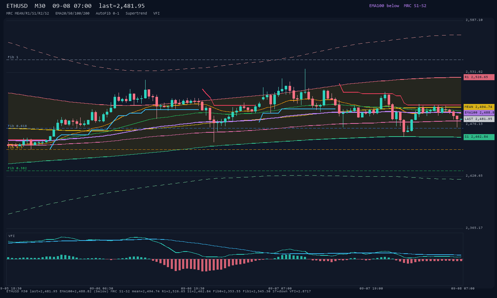
Task: Click the 09-06 19:30 time axis label
Action: pyautogui.click(x=193, y=288)
